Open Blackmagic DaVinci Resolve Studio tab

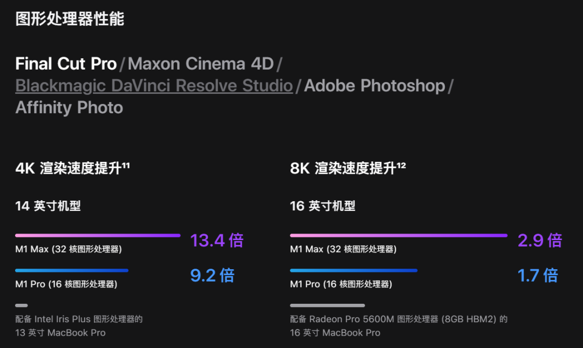154,86
